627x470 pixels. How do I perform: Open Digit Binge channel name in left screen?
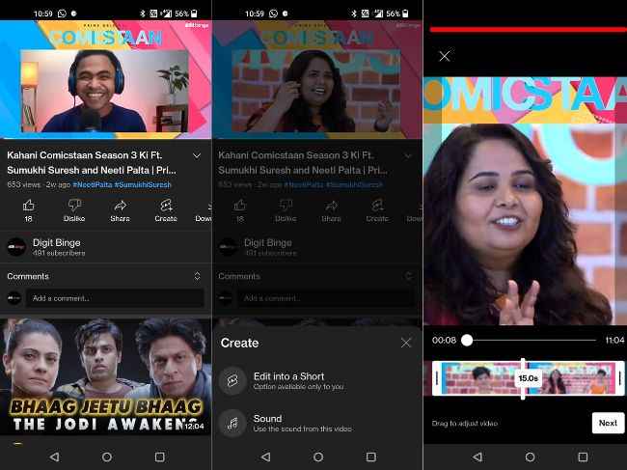point(56,243)
